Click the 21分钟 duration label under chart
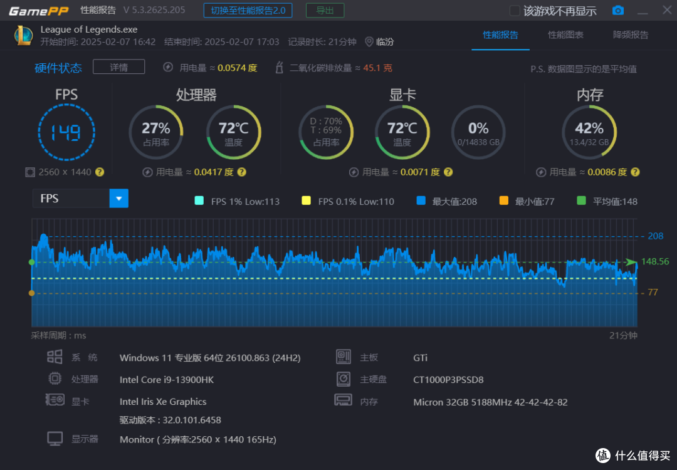Viewport: 677px width, 470px height. (623, 336)
